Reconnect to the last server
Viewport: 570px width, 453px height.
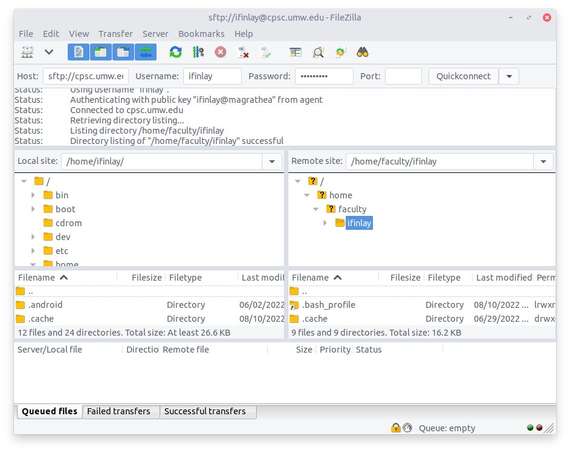[x=265, y=52]
